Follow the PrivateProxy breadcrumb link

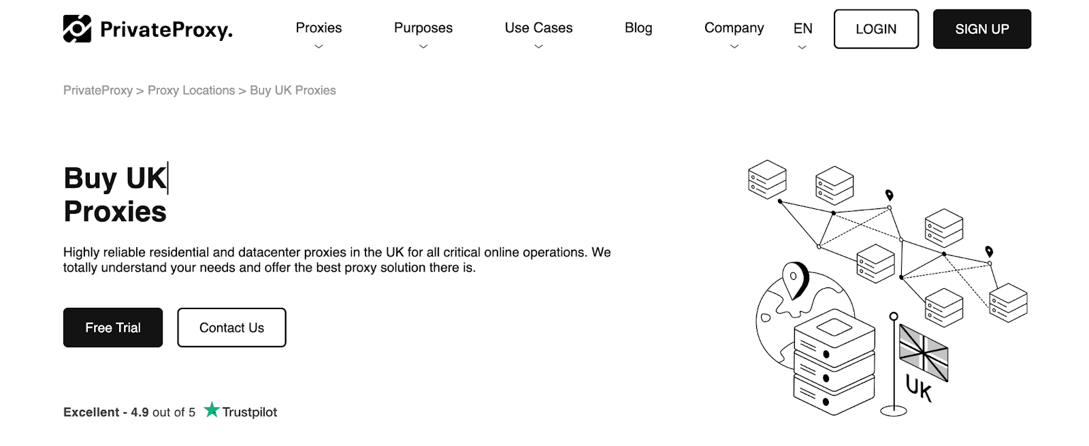coord(98,91)
